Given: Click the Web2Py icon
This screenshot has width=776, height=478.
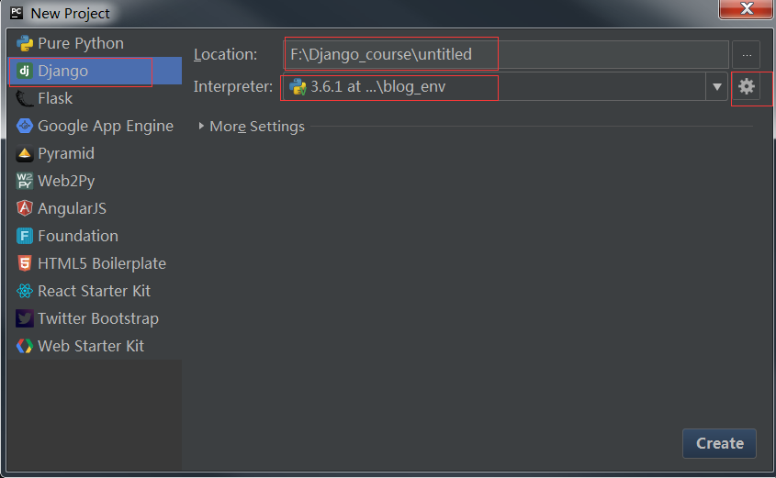Looking at the screenshot, I should tap(24, 181).
